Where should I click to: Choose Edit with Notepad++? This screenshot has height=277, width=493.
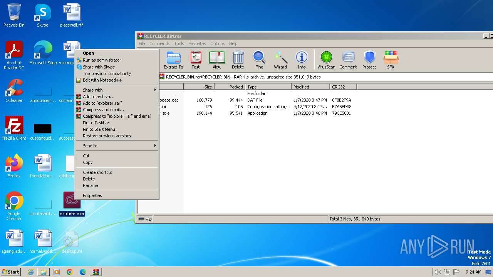point(117,80)
